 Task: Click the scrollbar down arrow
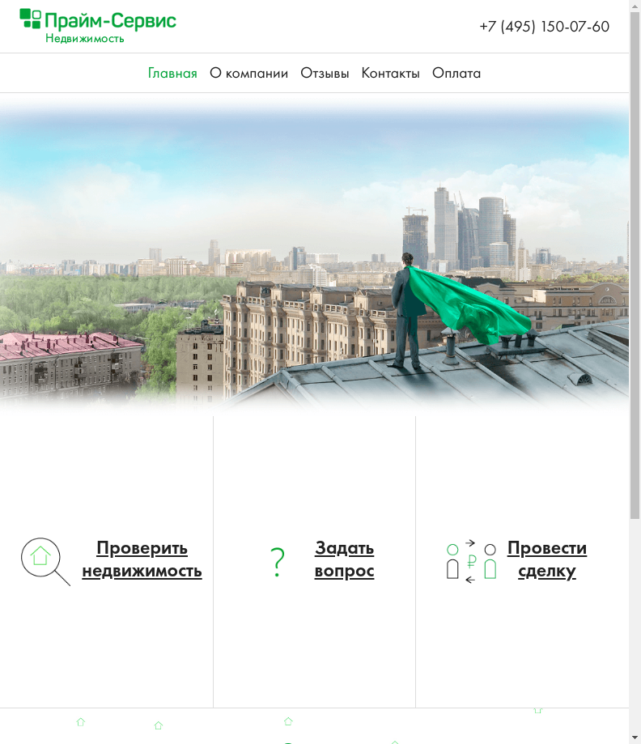click(635, 738)
